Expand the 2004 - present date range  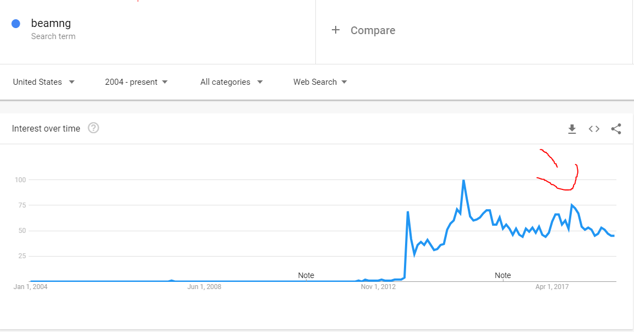[x=136, y=82]
